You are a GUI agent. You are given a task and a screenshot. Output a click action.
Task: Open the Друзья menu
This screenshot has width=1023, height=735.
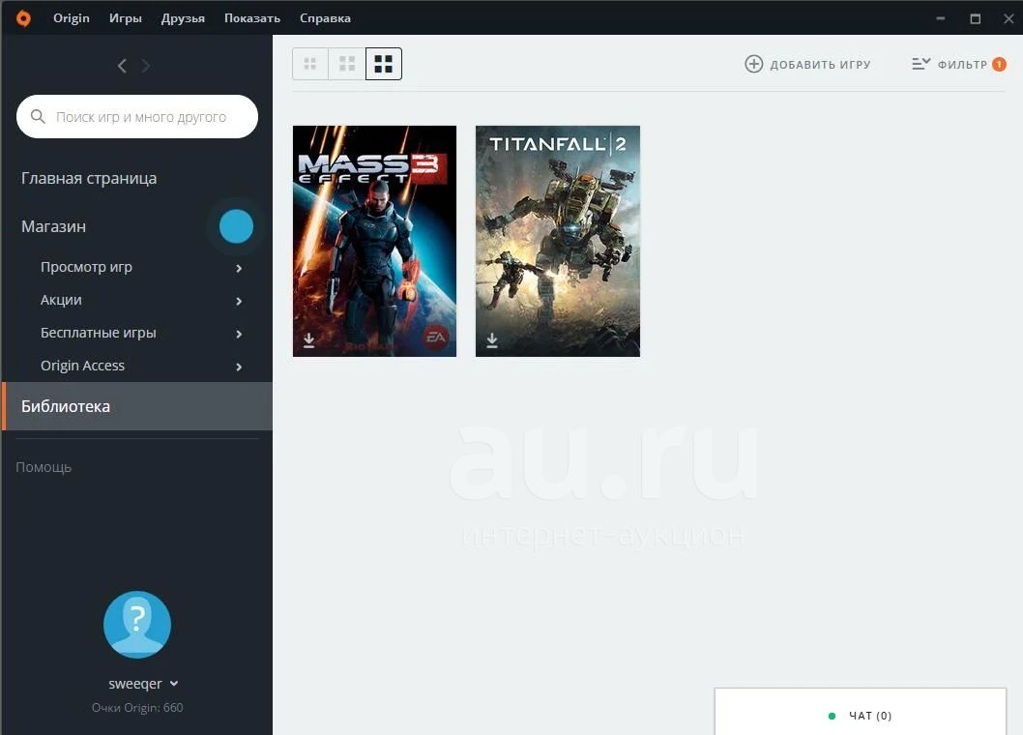pyautogui.click(x=183, y=18)
